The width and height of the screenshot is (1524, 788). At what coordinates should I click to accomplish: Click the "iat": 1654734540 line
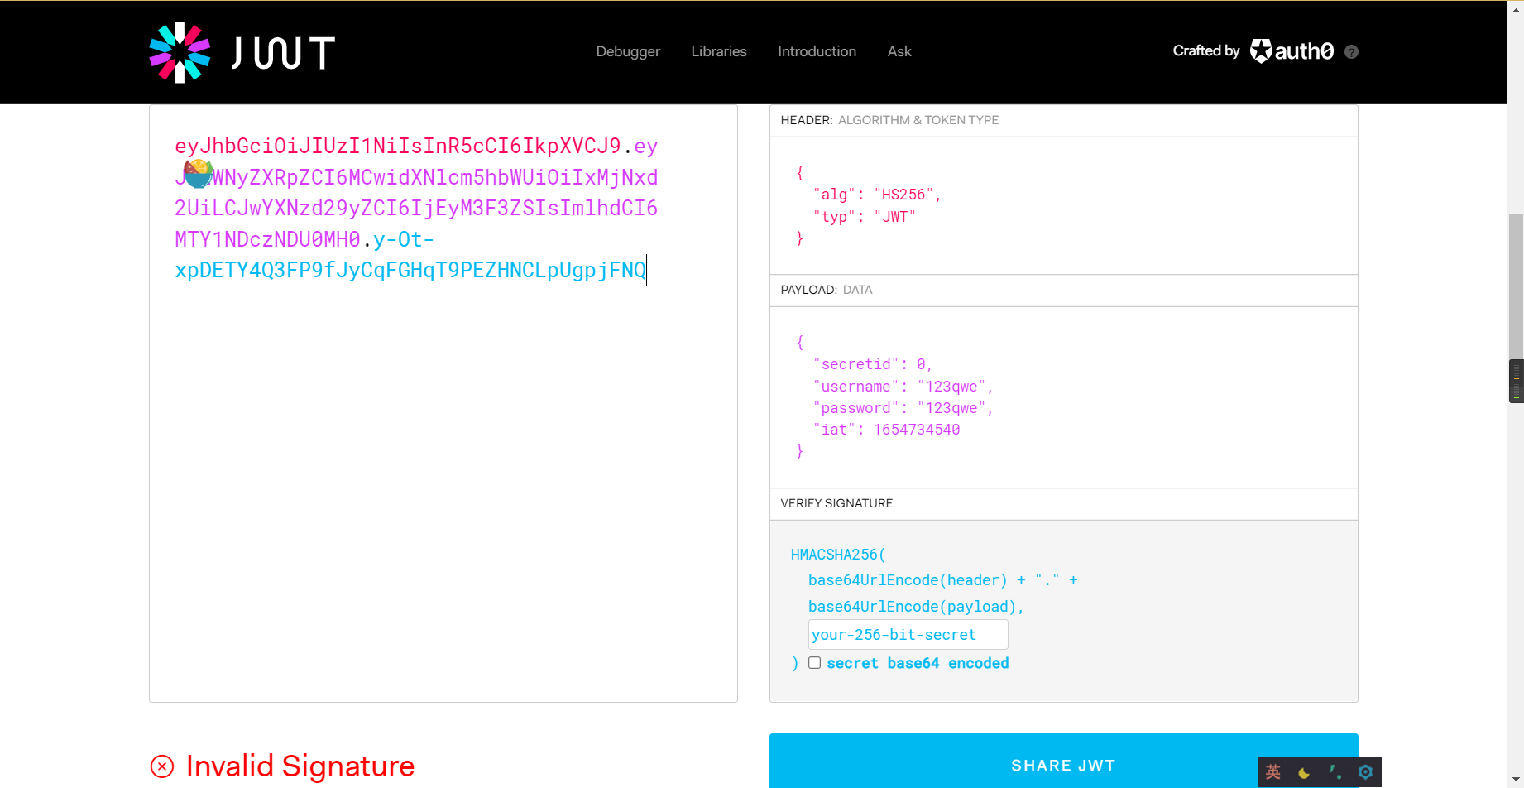(x=887, y=430)
